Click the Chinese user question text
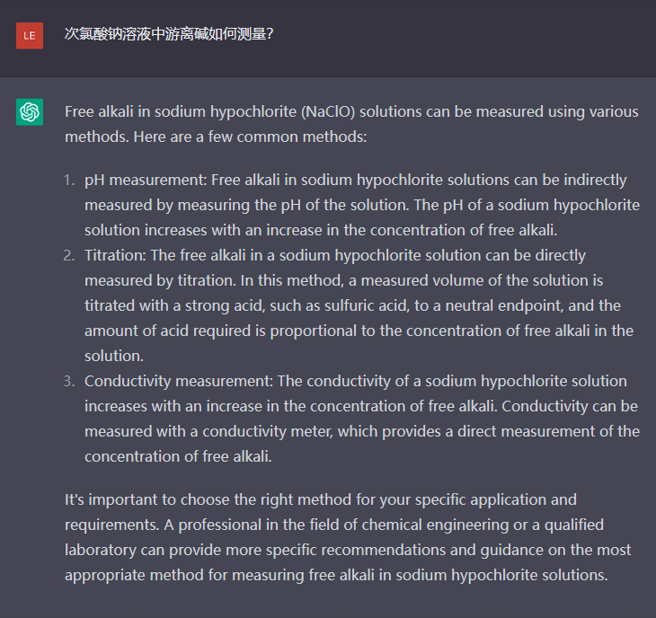The height and width of the screenshot is (618, 656). point(169,34)
